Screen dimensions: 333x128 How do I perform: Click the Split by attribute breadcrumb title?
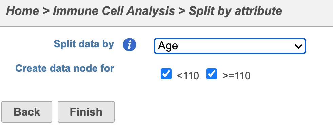click(x=235, y=11)
